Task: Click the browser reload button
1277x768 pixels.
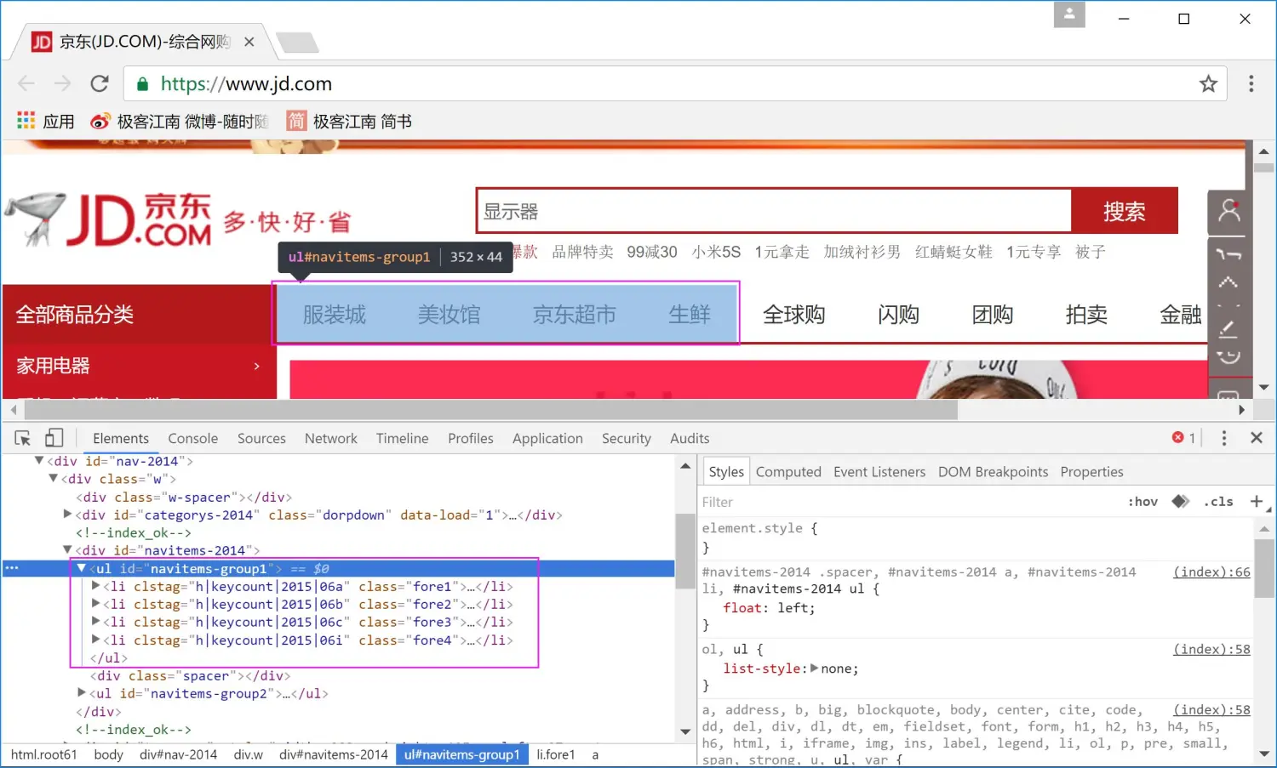Action: pos(100,83)
